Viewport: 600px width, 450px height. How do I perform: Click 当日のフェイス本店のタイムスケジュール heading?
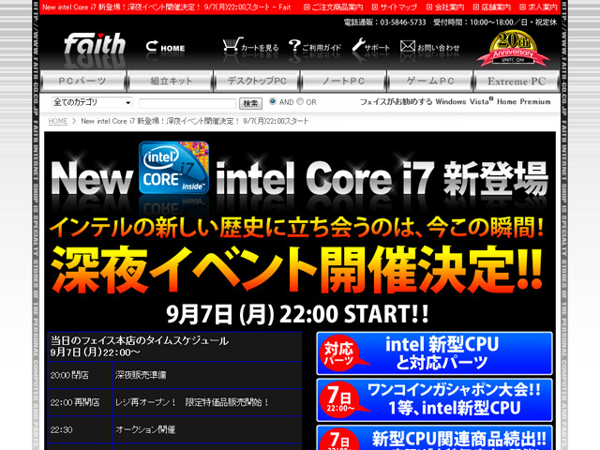click(x=140, y=340)
